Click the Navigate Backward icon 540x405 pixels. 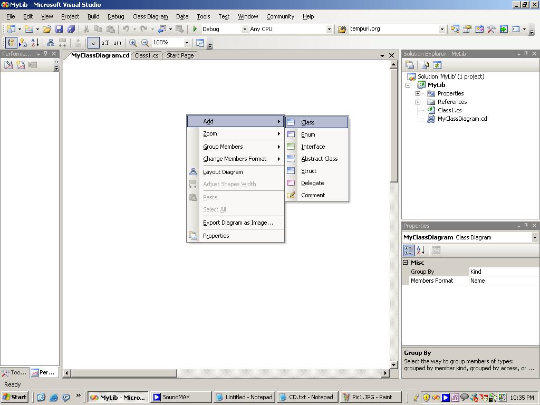[x=162, y=29]
